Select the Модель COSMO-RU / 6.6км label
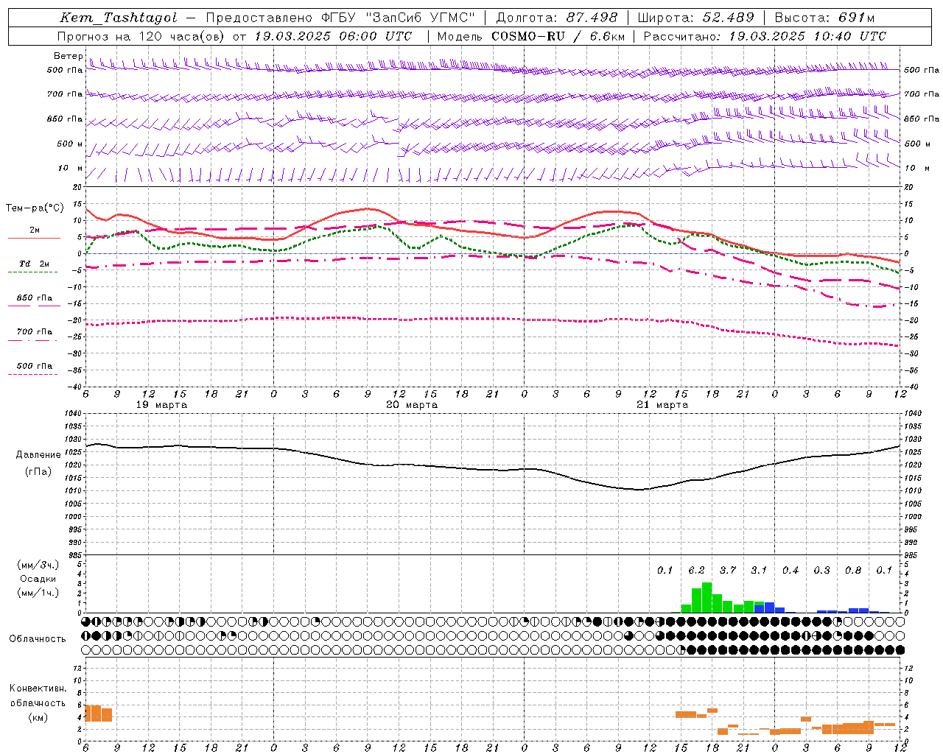This screenshot has width=943, height=754. 530,36
